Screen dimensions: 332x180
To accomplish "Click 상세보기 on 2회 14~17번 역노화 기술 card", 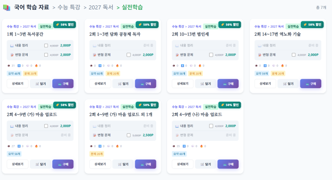I will [265, 83].
